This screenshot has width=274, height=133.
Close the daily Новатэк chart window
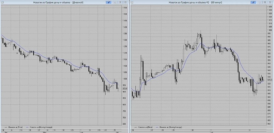click(125, 2)
